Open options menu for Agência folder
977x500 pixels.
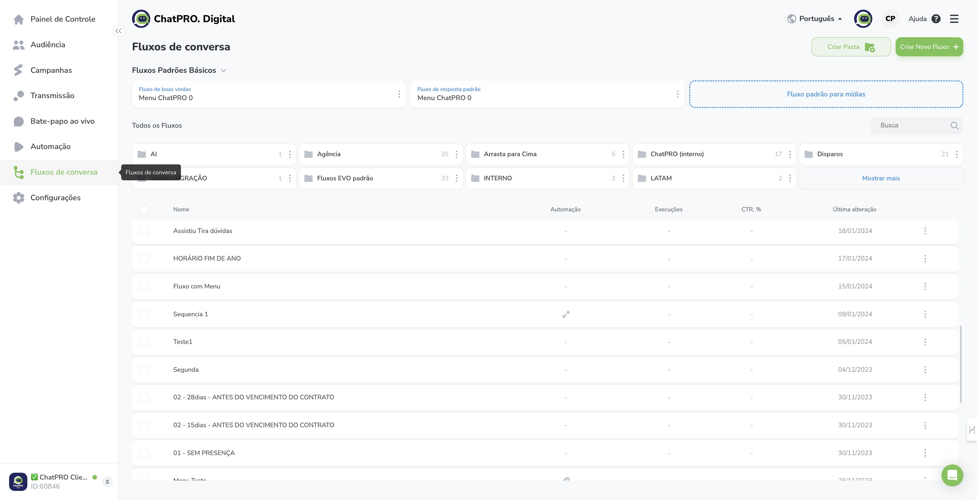click(456, 154)
